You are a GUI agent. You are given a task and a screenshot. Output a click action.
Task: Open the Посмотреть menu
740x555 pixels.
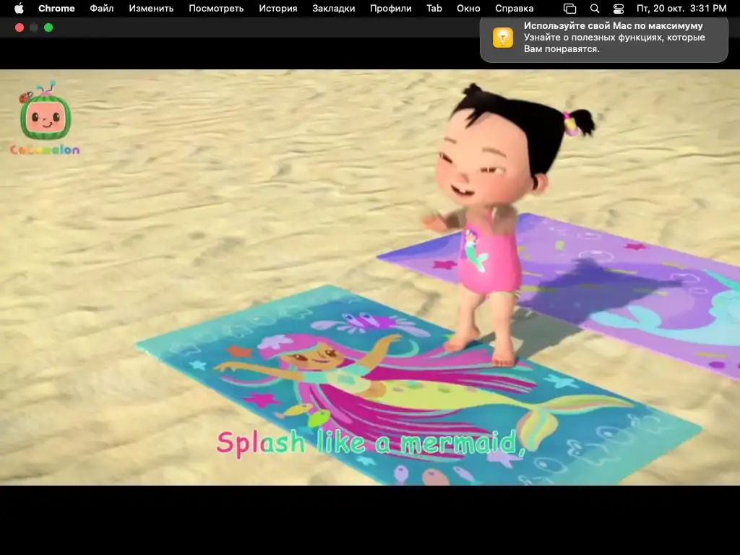click(x=216, y=9)
